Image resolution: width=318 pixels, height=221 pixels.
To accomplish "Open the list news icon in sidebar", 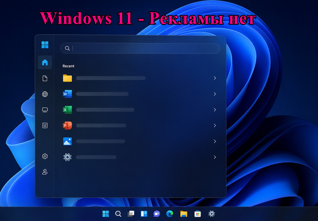I will [x=45, y=126].
